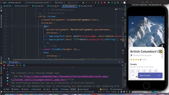
Task: Select 5 people in phone app
Action: pos(156,71)
